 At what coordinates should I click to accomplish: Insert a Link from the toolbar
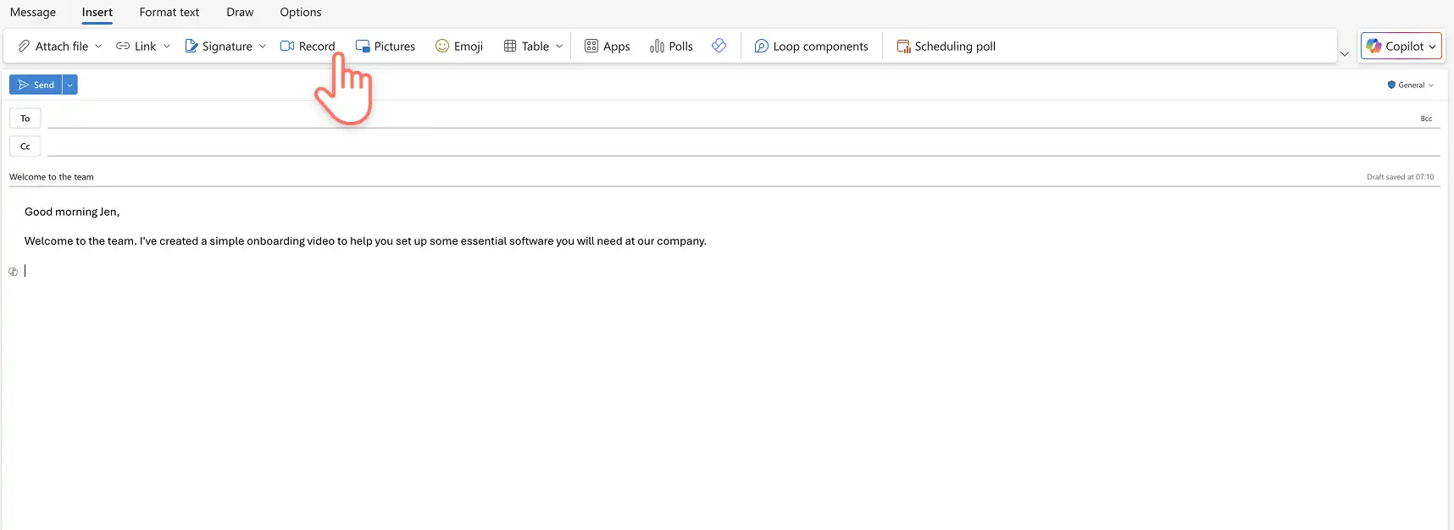(x=136, y=47)
